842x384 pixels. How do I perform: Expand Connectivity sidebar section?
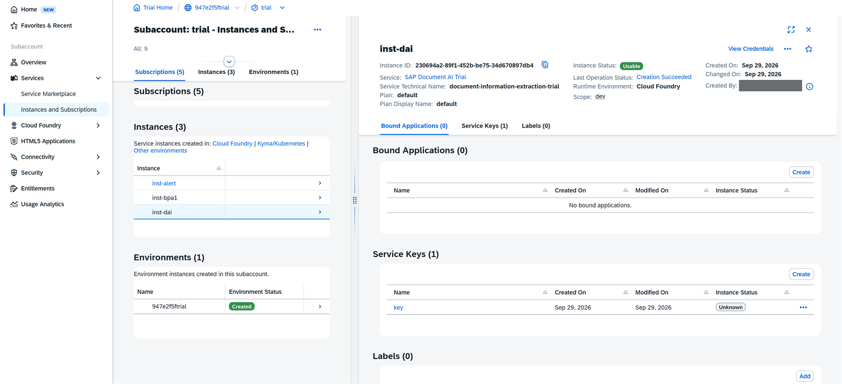(98, 157)
